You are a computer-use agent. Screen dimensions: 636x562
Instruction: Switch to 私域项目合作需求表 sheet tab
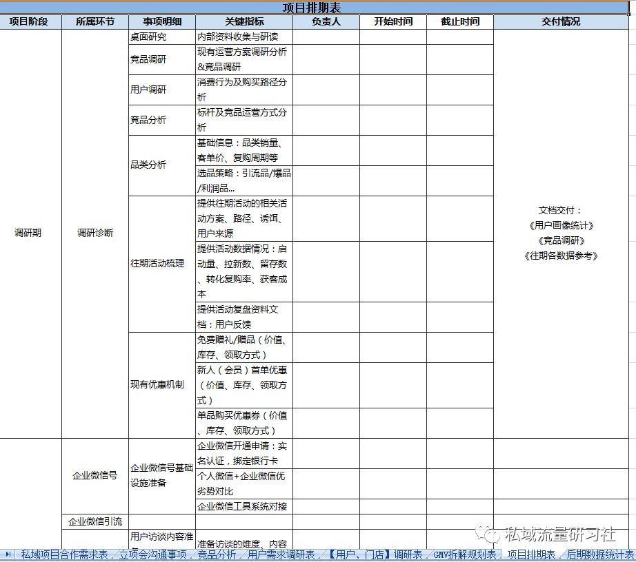(x=64, y=554)
